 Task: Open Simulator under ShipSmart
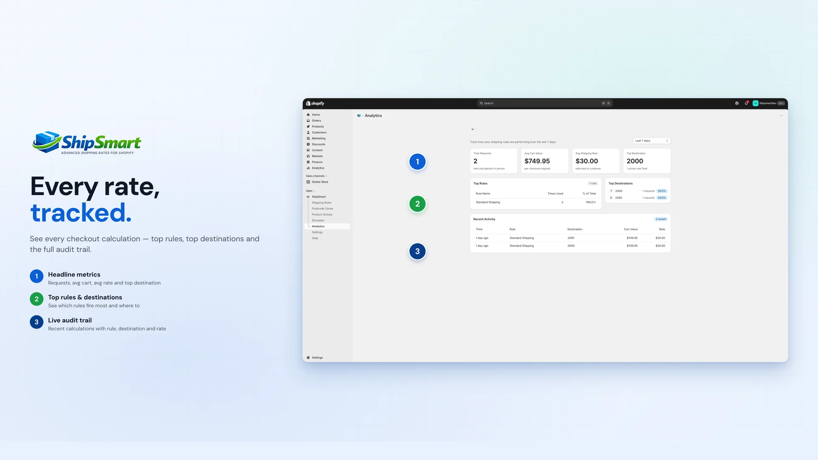318,221
